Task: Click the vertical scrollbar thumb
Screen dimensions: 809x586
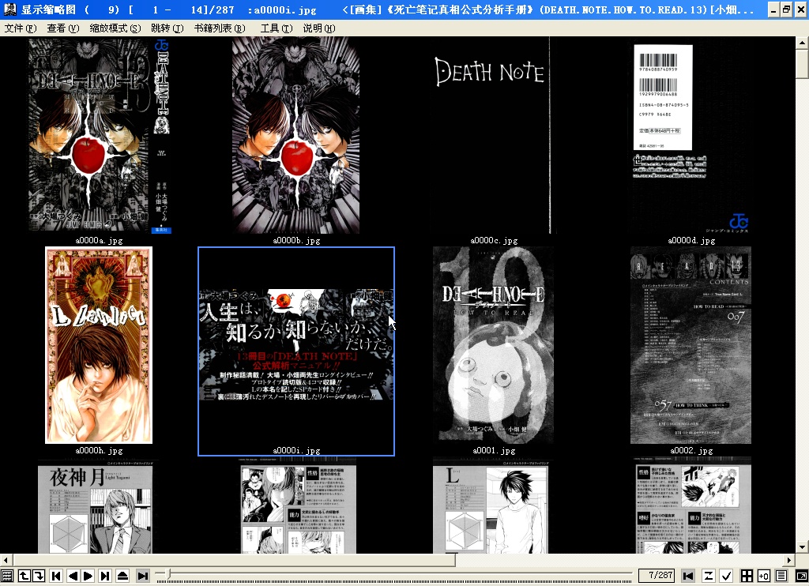Action: [803, 64]
